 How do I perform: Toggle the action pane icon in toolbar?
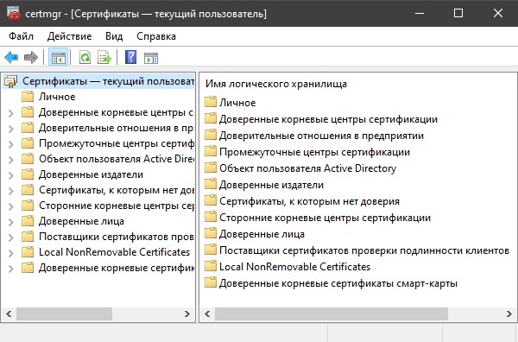151,58
